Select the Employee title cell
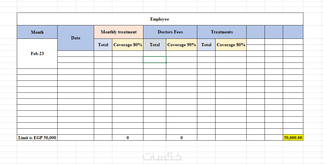 click(x=160, y=19)
